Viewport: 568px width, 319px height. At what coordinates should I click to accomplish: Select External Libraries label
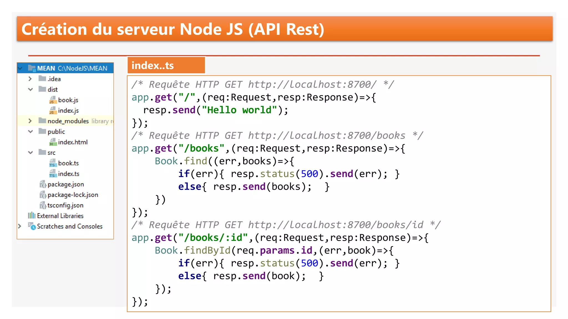click(60, 216)
